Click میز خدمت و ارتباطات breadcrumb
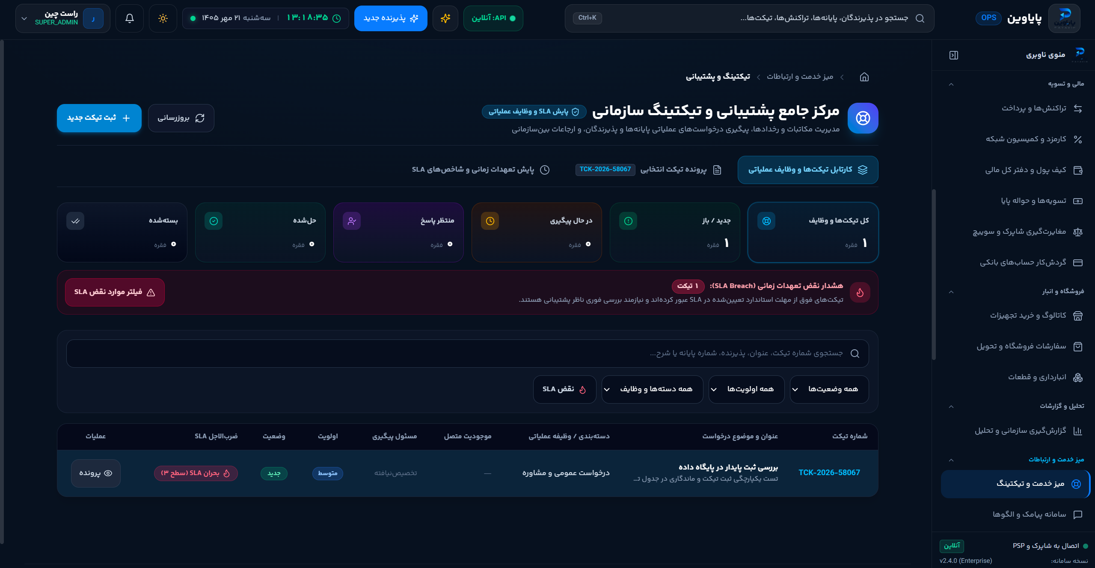Image resolution: width=1095 pixels, height=568 pixels. [800, 77]
